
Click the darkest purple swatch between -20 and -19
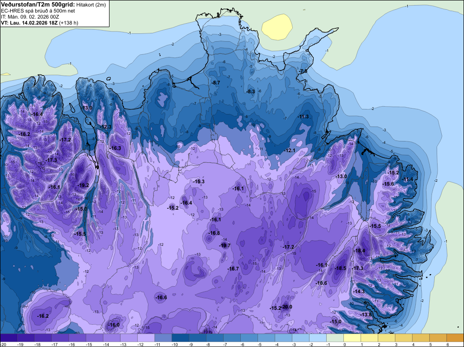pos(8,338)
